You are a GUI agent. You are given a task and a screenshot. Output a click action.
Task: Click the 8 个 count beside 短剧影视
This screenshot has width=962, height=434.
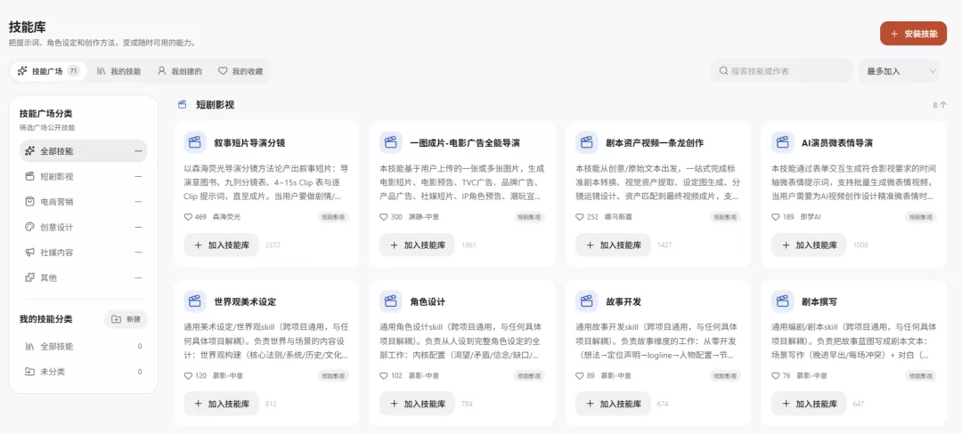click(x=940, y=105)
